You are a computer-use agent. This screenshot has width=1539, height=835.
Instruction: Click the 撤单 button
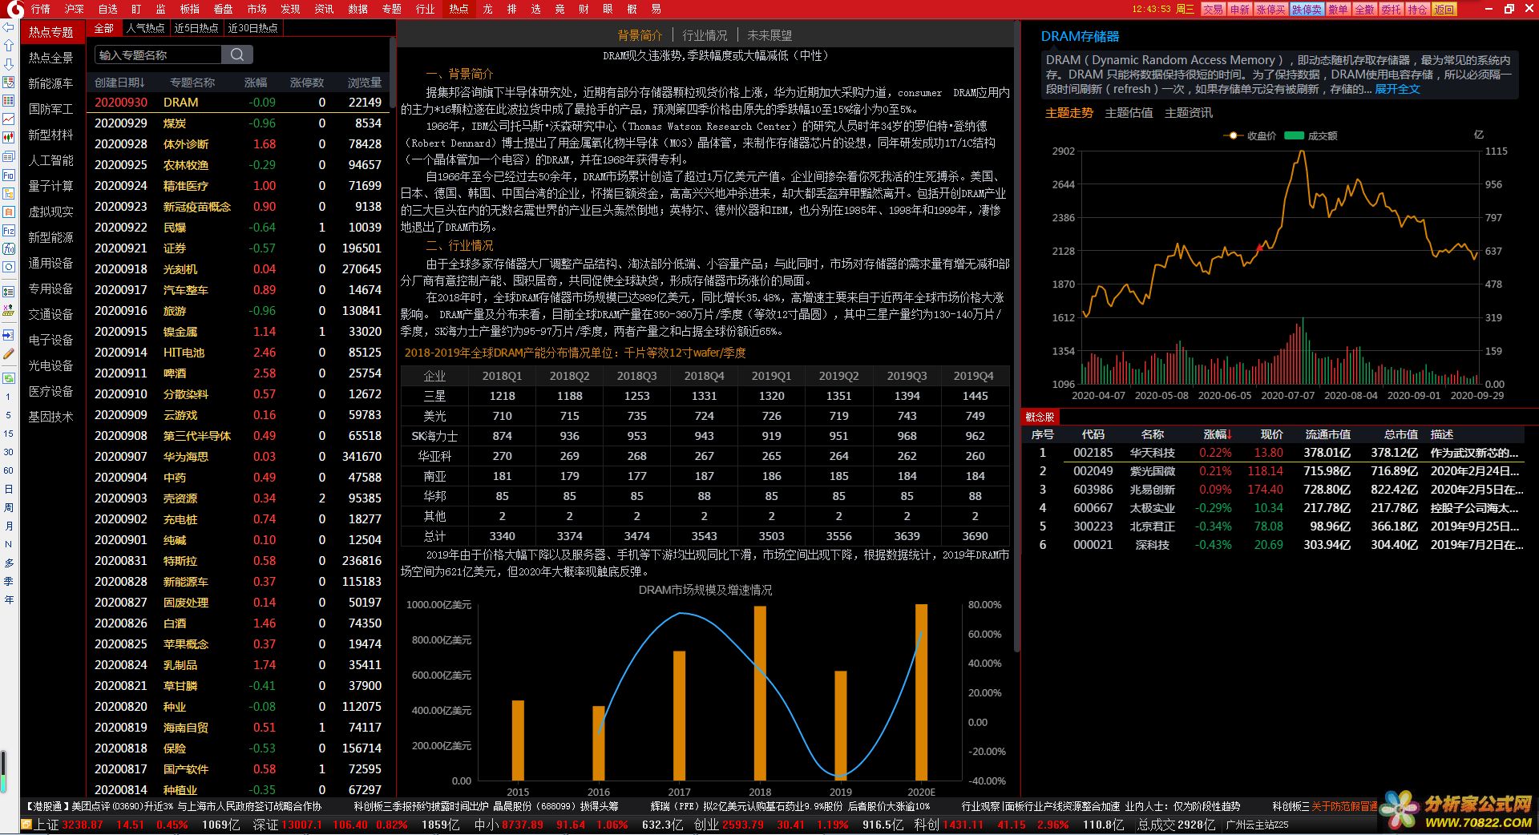1338,9
